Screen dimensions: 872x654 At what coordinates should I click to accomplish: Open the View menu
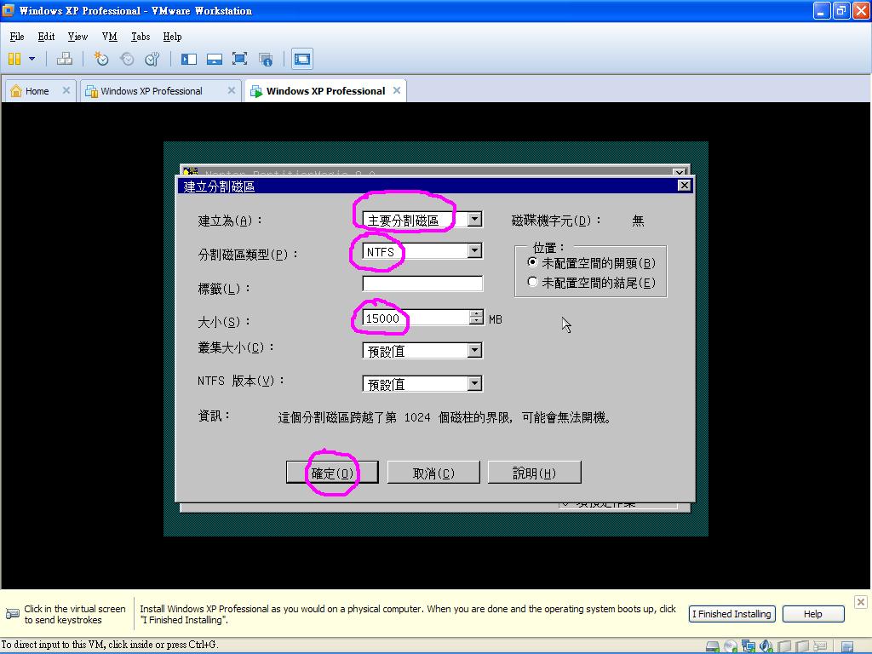77,37
